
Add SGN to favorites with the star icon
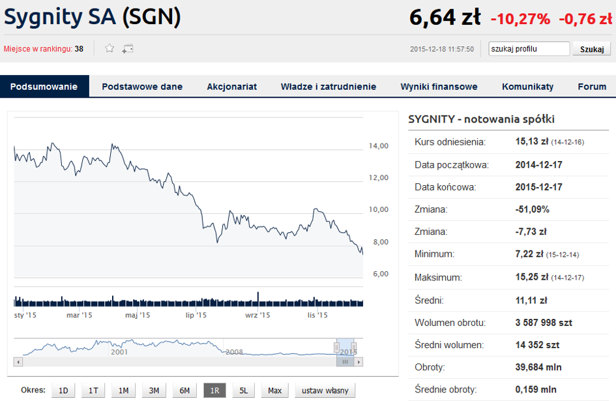(110, 48)
